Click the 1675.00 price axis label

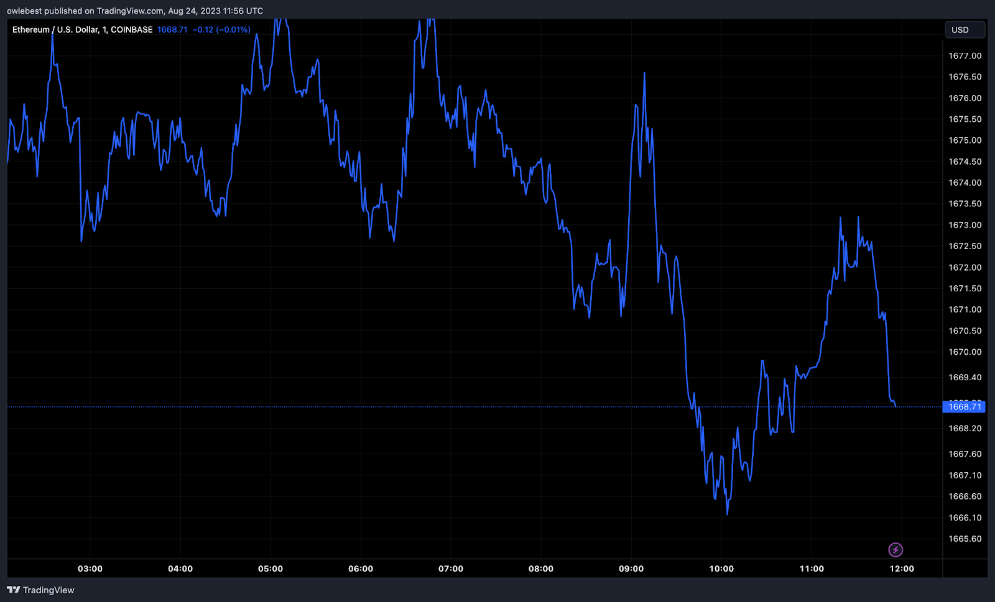[x=965, y=140]
